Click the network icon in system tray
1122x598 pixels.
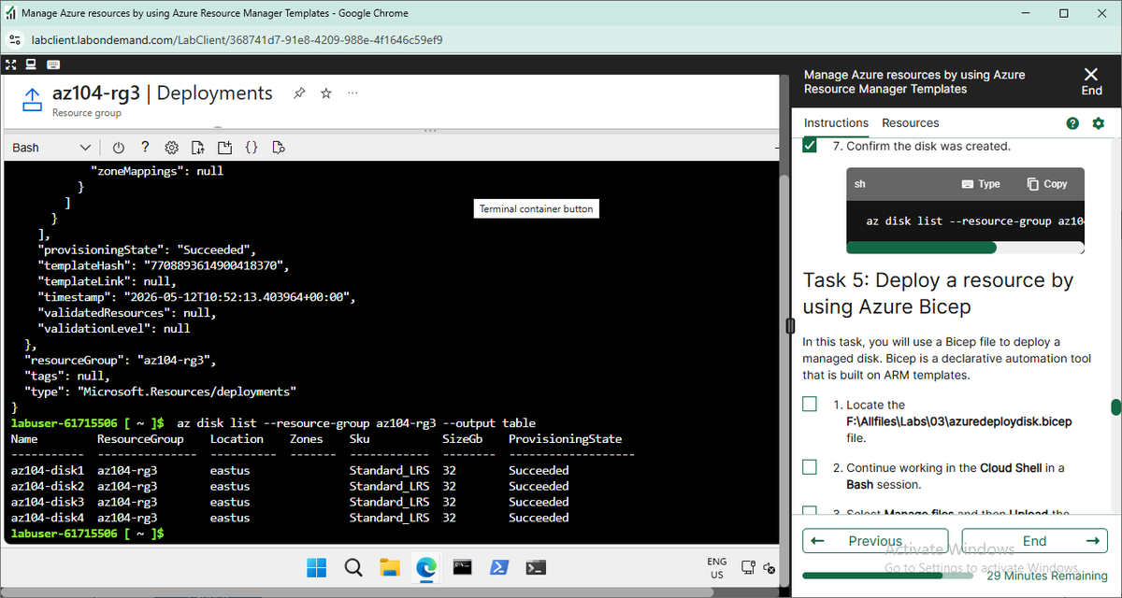tap(748, 567)
